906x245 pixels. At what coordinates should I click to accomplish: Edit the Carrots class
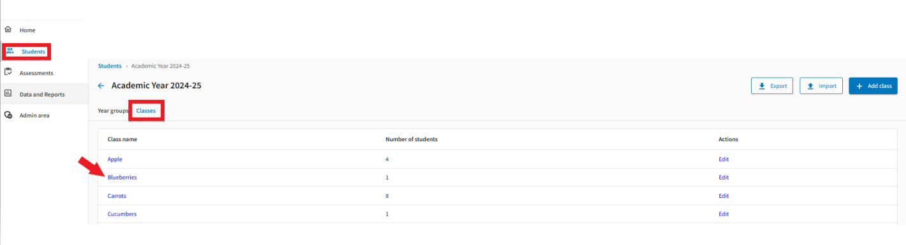[x=724, y=196]
